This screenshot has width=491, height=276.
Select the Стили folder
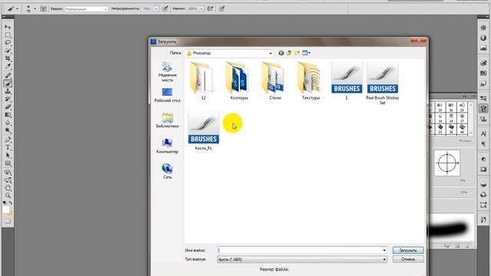point(275,80)
